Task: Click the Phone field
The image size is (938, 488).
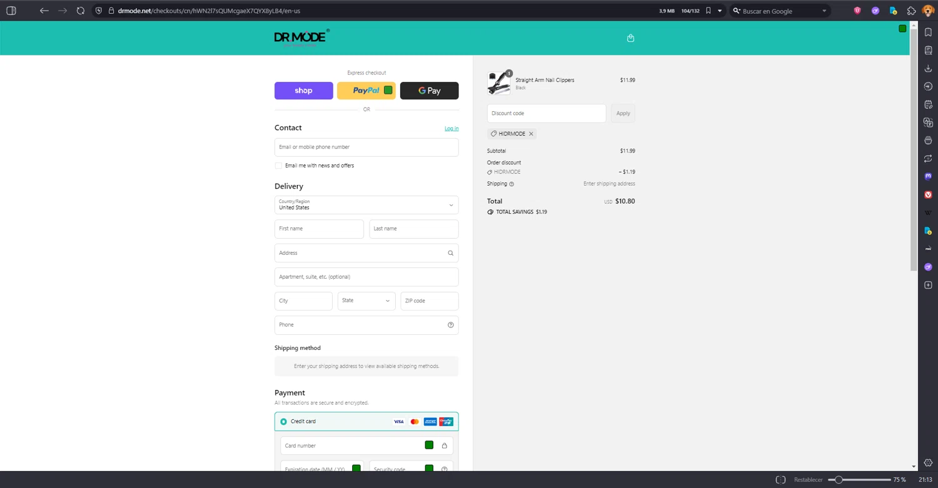Action: point(366,325)
